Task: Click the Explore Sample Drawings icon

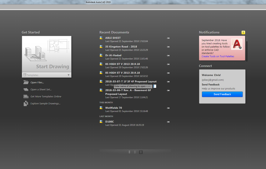Action: (x=26, y=104)
